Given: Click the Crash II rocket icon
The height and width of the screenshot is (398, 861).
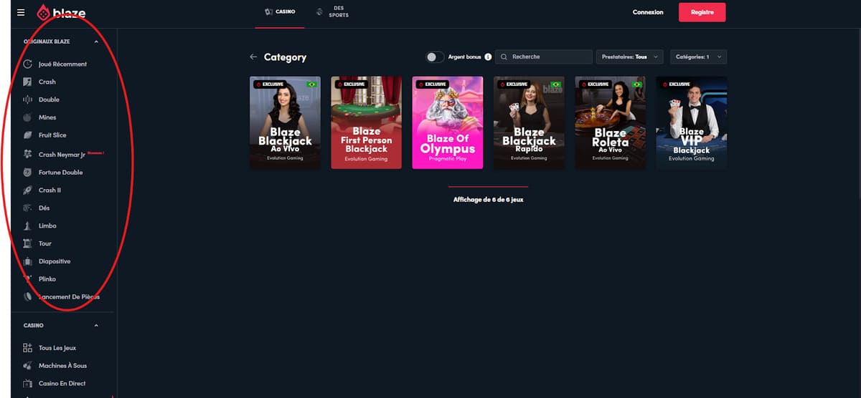Looking at the screenshot, I should pos(28,190).
